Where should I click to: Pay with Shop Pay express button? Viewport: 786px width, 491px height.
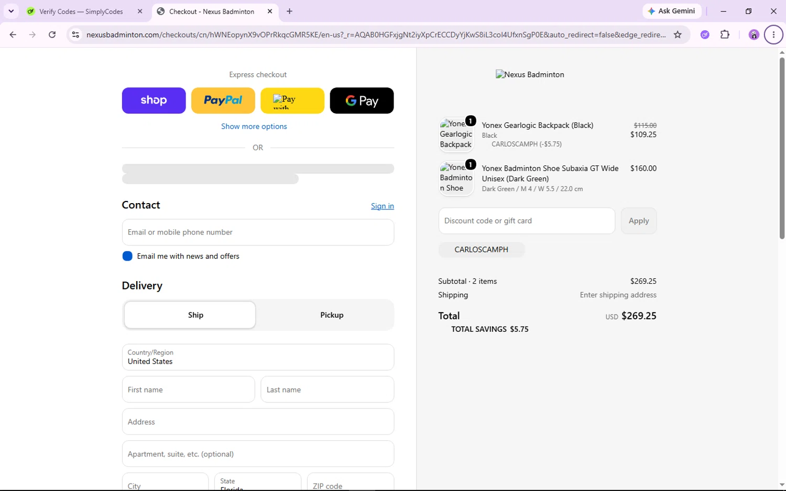pos(154,101)
